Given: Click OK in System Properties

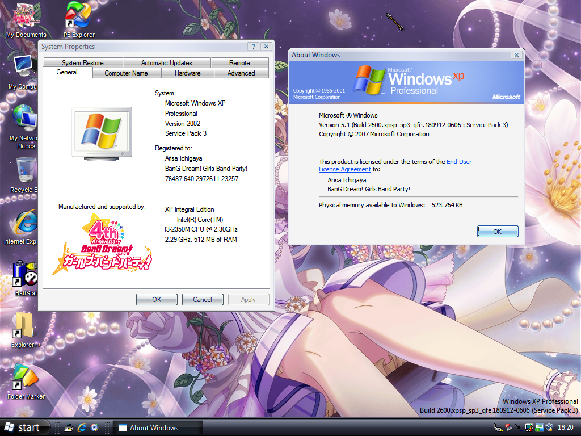Looking at the screenshot, I should pyautogui.click(x=157, y=300).
